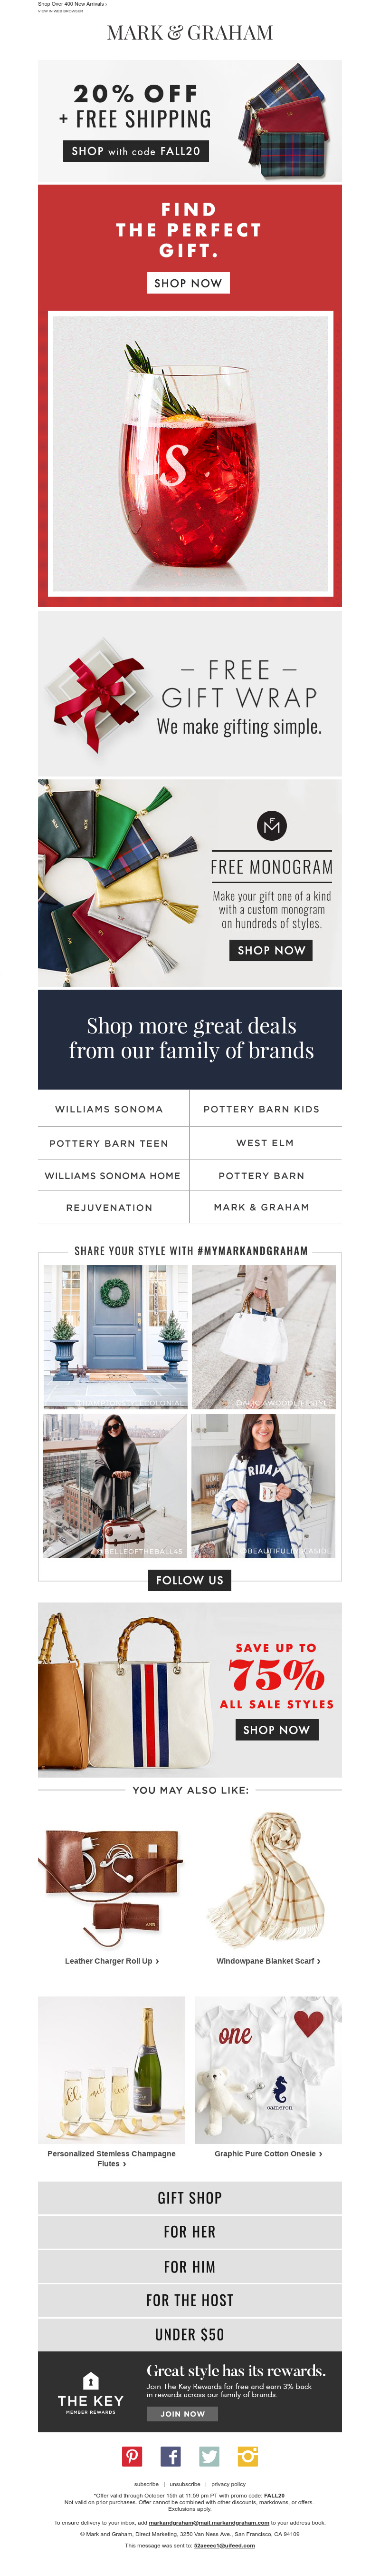Click the Mark & Graham header logo

[x=190, y=32]
